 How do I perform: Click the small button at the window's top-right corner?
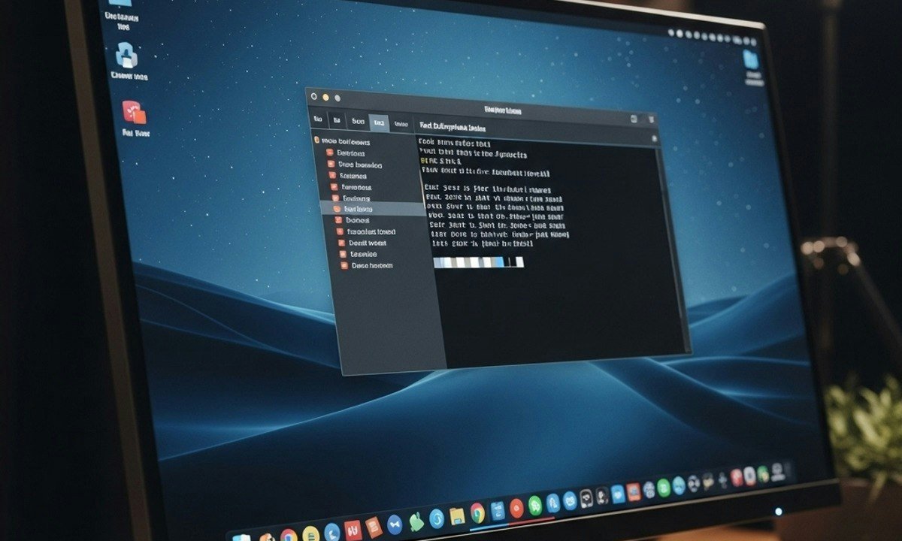point(651,119)
